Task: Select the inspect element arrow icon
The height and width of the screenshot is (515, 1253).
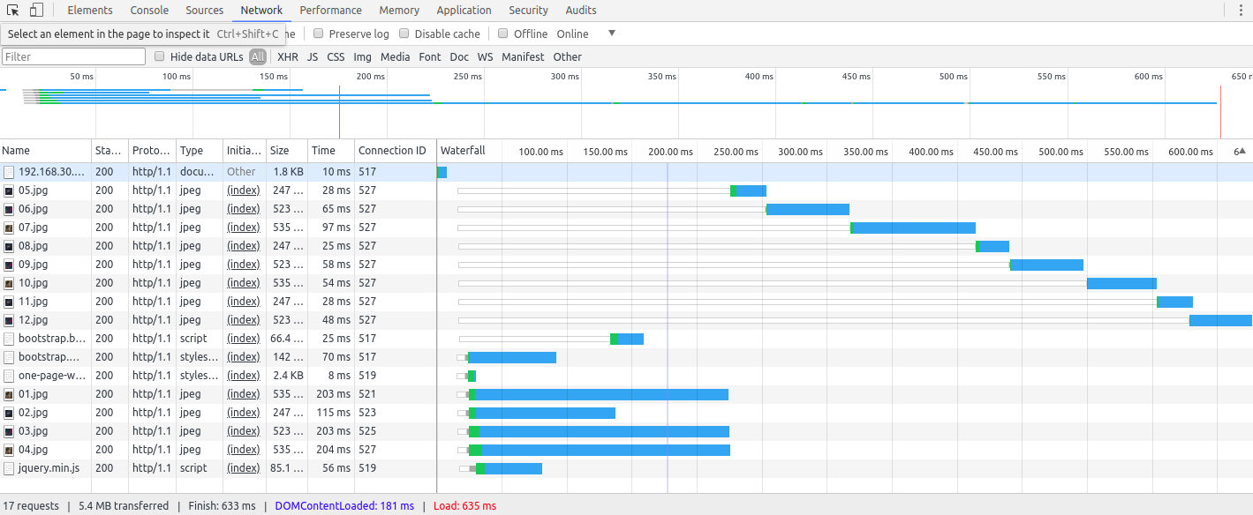Action: point(13,11)
